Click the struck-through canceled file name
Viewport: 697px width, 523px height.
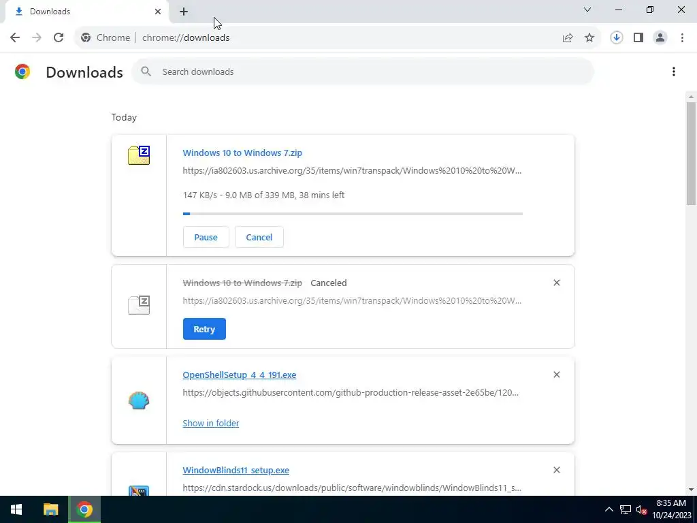click(242, 283)
